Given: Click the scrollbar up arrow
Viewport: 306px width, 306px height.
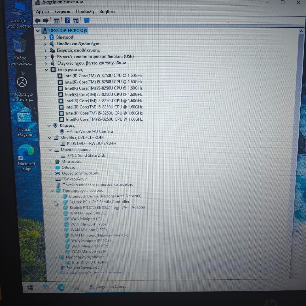Looking at the screenshot, I should point(301,31).
